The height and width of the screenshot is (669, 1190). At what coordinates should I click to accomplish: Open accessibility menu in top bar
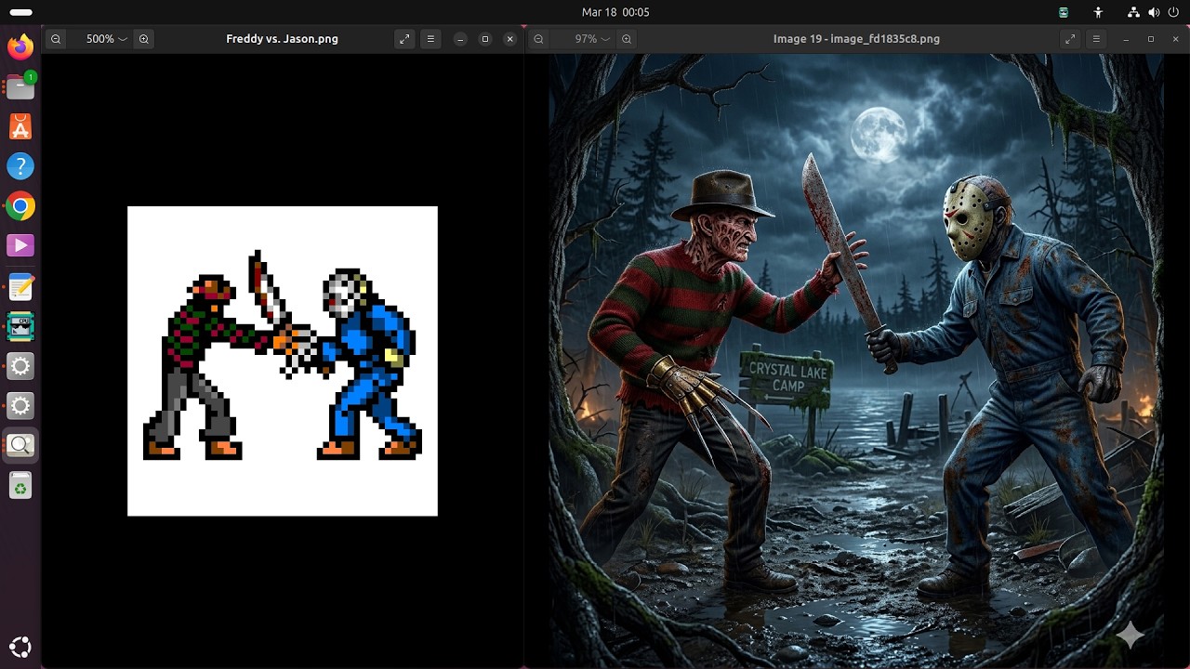(1098, 12)
